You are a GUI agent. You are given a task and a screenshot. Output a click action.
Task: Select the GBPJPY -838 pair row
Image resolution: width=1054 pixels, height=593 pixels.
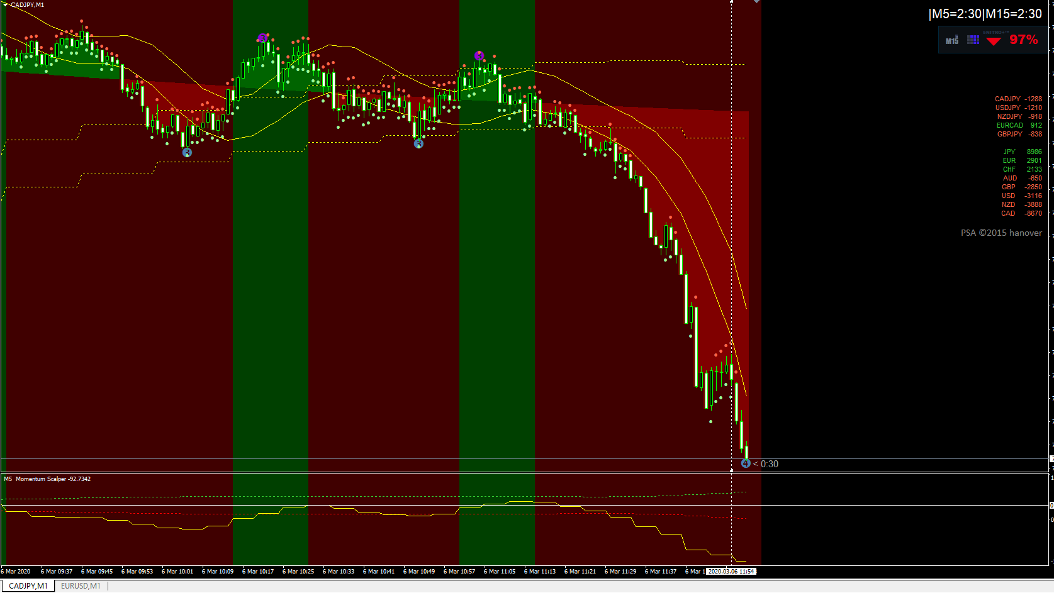point(1019,134)
